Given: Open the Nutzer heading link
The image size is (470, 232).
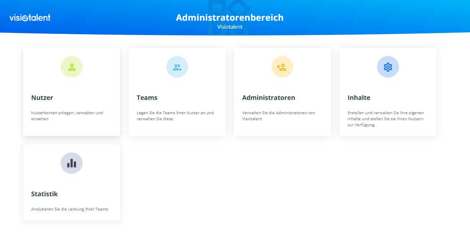Looking at the screenshot, I should tap(42, 97).
